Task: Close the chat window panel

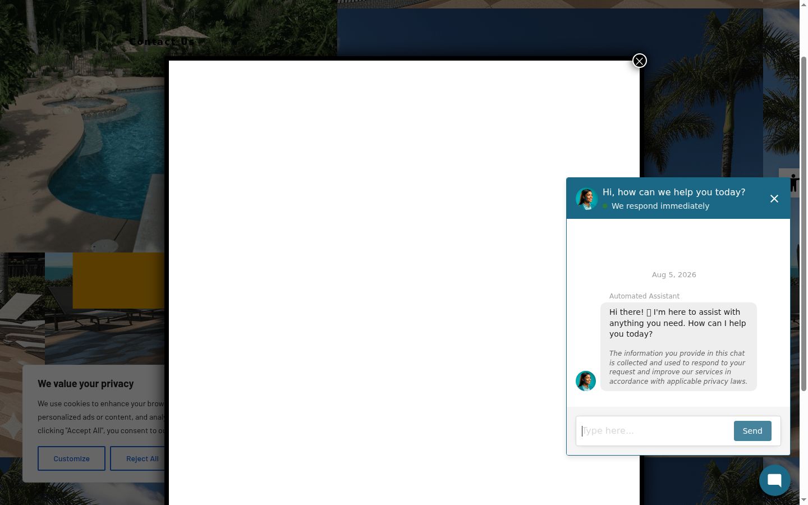Action: click(774, 199)
